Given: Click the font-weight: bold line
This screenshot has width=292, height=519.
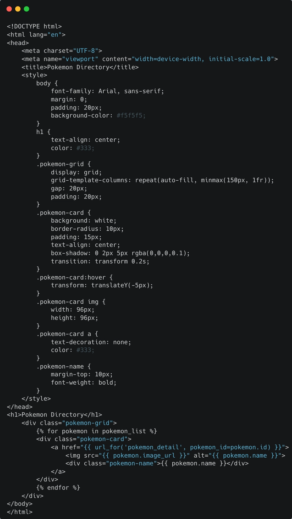Looking at the screenshot, I should pos(84,382).
